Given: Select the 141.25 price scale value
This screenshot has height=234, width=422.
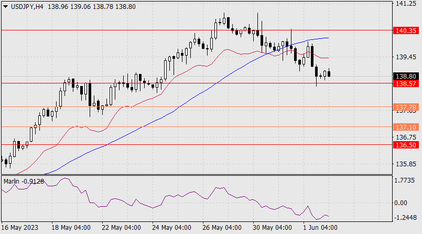Looking at the screenshot, I should [x=406, y=4].
